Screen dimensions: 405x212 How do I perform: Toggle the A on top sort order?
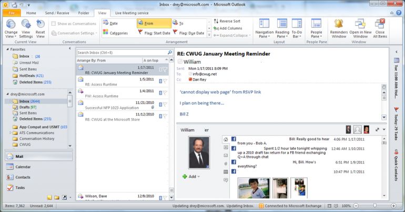coord(155,60)
